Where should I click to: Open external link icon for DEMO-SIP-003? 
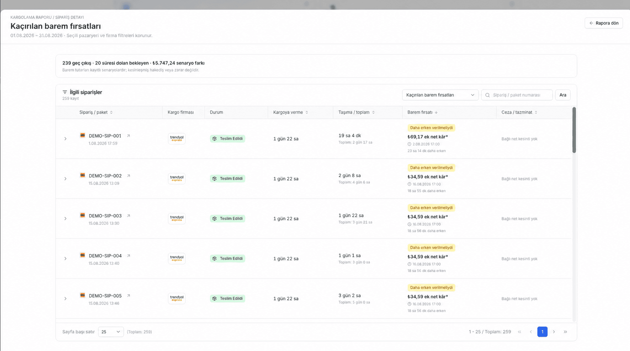129,216
